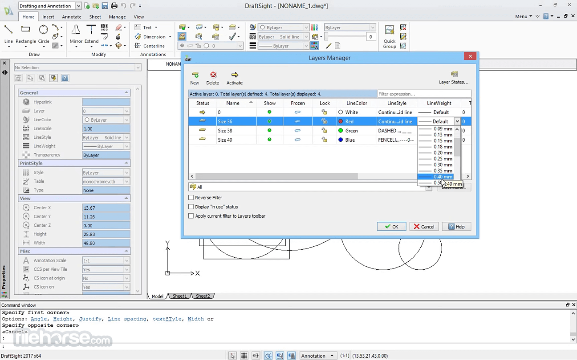Collapse the Misc section in Properties

pyautogui.click(x=126, y=251)
